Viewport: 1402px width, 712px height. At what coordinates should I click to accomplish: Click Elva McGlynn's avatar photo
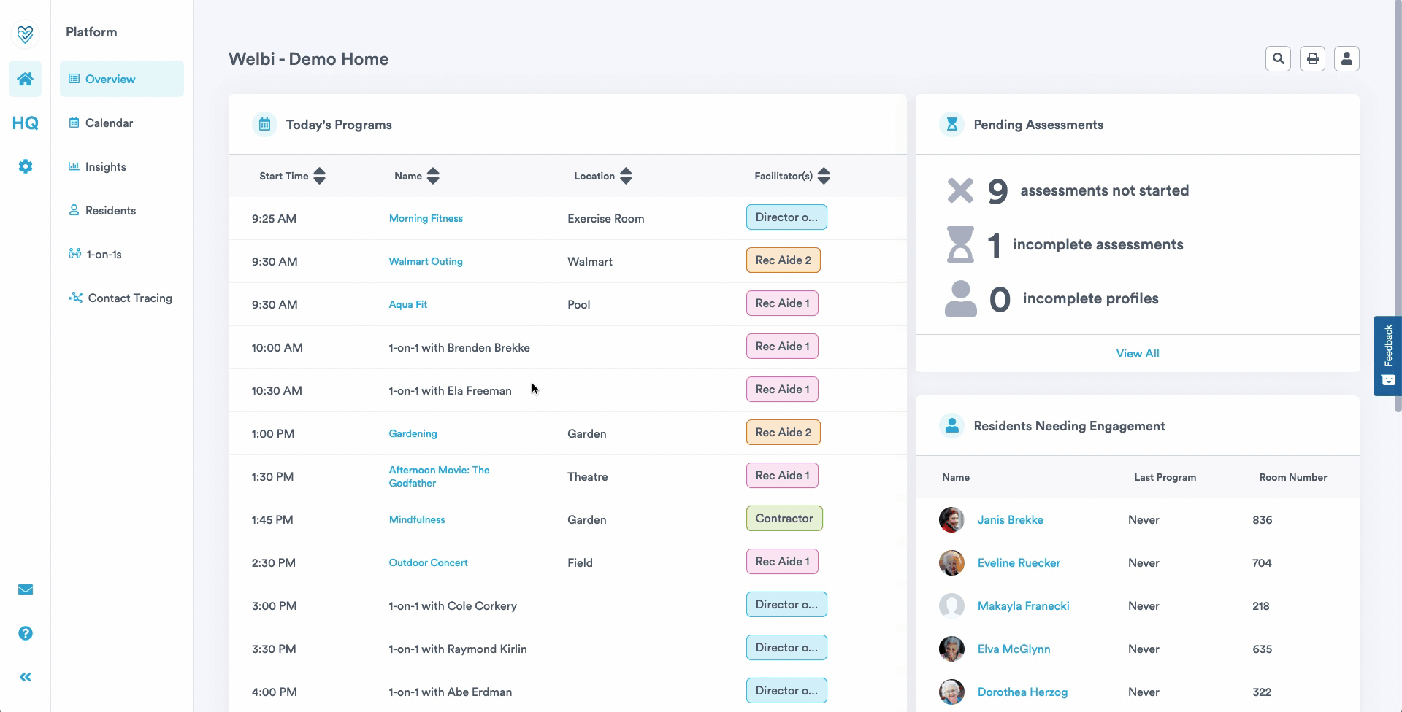point(951,649)
